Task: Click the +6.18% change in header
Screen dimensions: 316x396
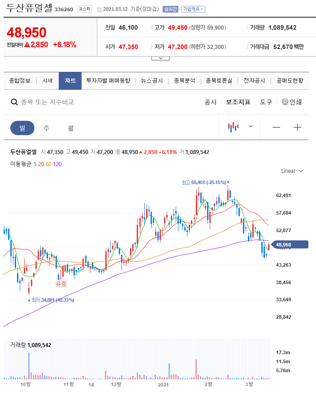Action: click(x=65, y=45)
